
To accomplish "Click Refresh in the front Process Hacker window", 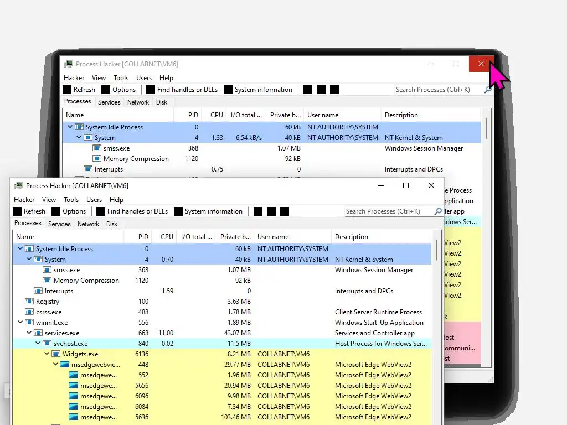I will click(x=30, y=211).
